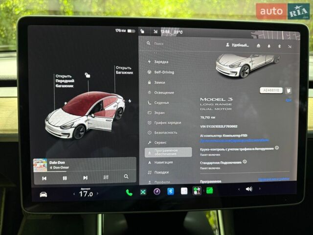Skip to the next track
This screenshot has height=235, width=313.
(x=85, y=177)
